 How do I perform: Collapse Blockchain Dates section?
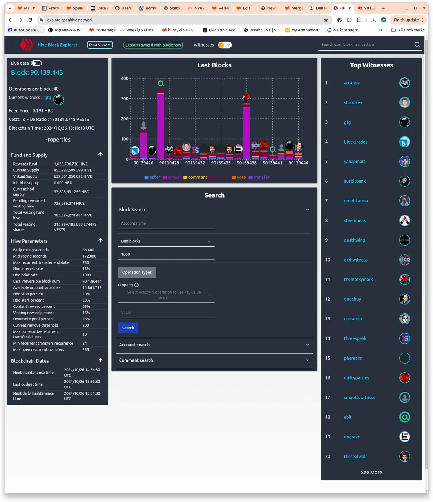(100, 360)
